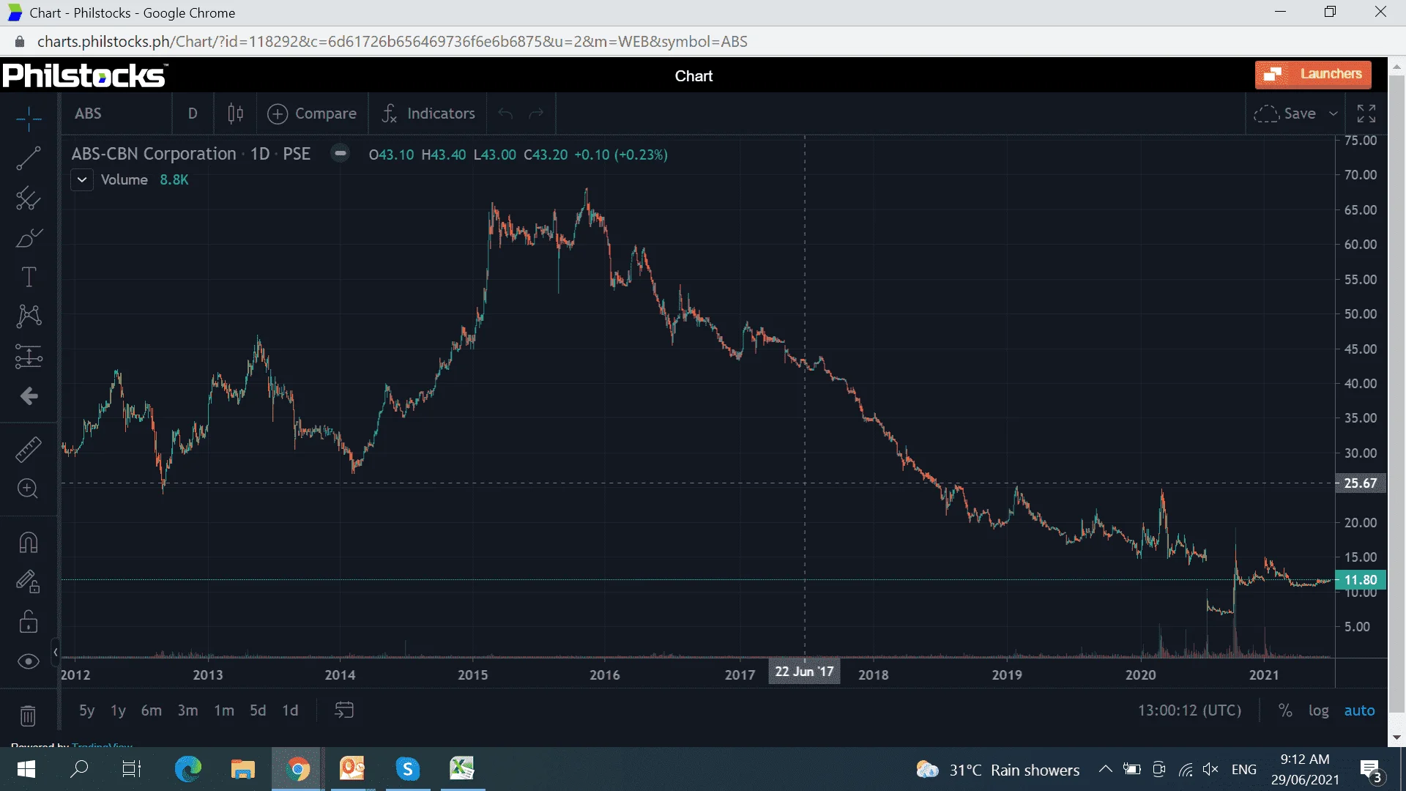Set chart range to 5y
This screenshot has width=1406, height=791.
tap(87, 710)
